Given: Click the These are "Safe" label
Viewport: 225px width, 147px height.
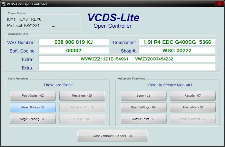Looking at the screenshot, I should [x=58, y=85].
